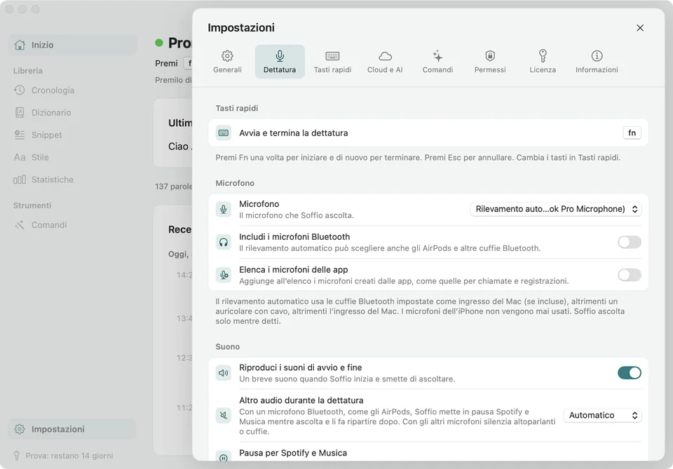673x469 pixels.
Task: Click the fn shortcut key button
Action: click(632, 133)
